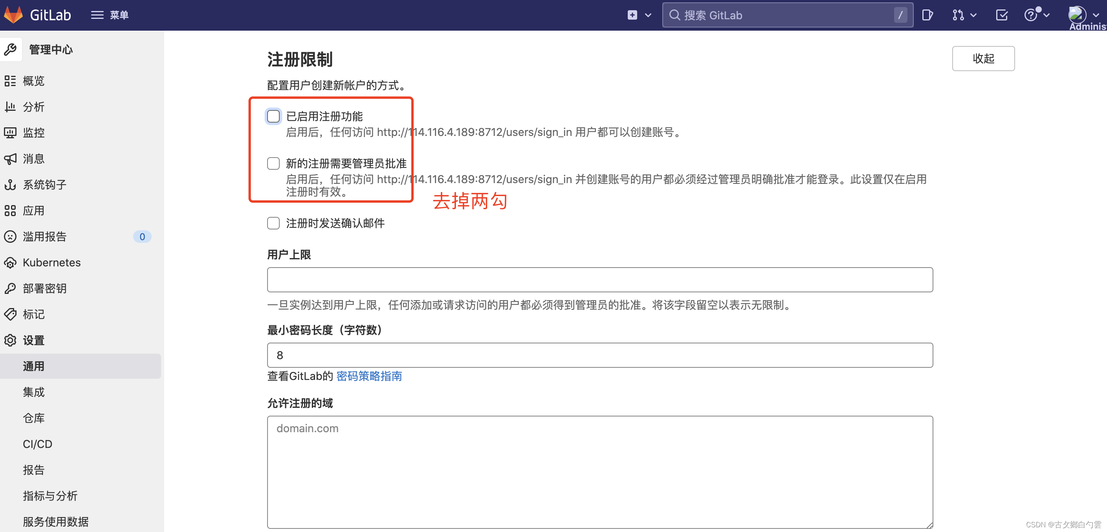Open the to-do list checkmark icon
The image size is (1107, 532).
coord(1001,15)
